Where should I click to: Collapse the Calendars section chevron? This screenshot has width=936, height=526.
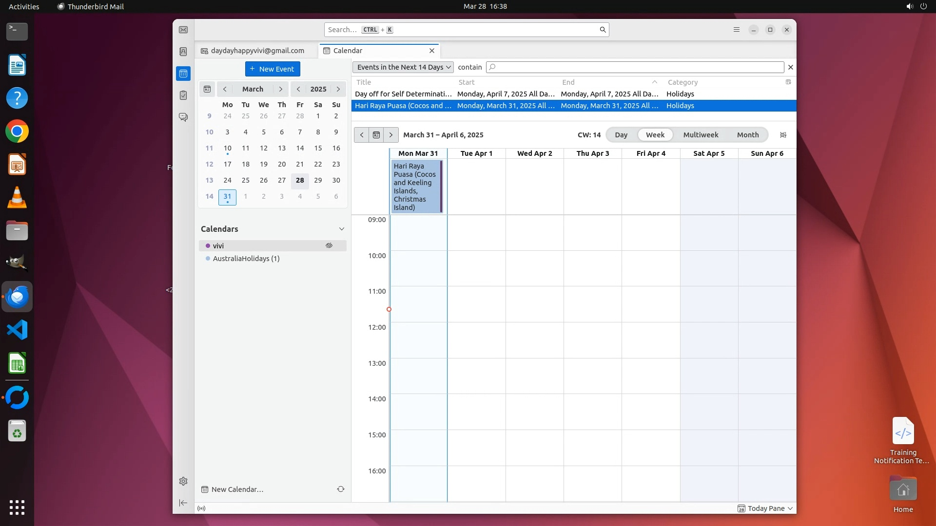click(x=342, y=229)
